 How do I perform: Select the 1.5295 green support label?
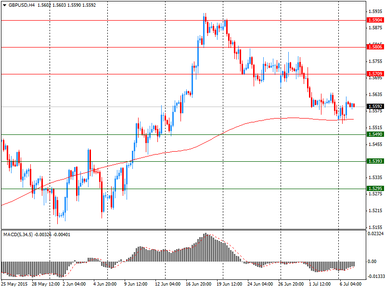coord(375,188)
